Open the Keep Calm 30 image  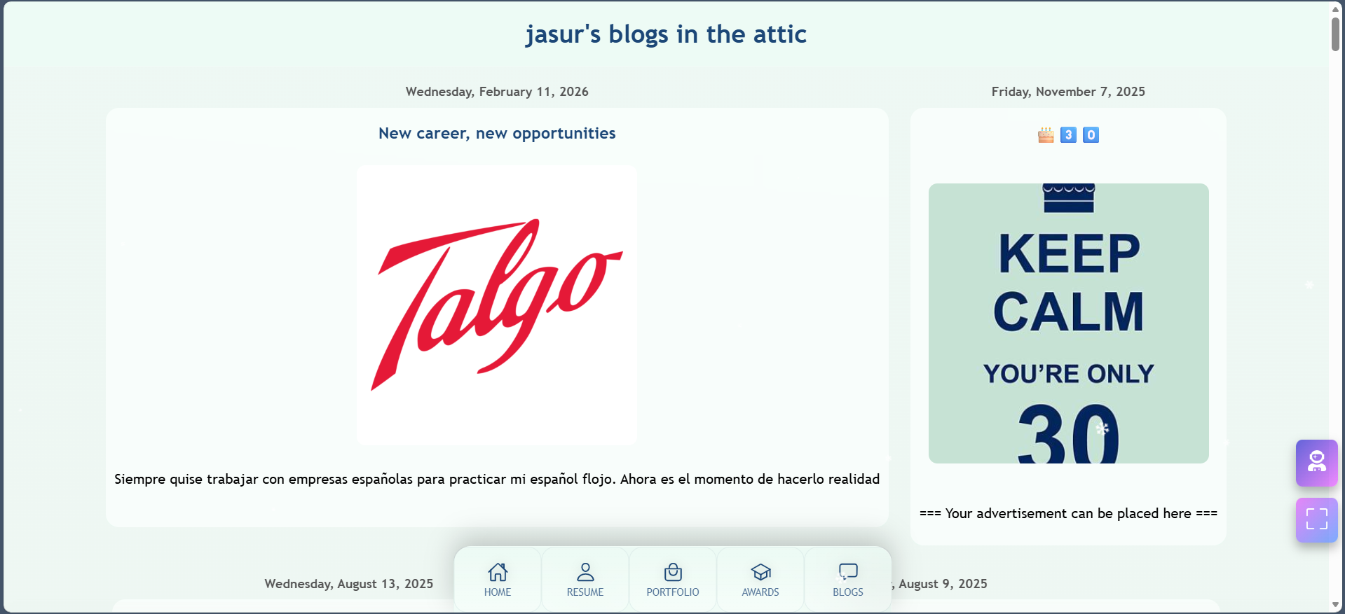[1068, 323]
